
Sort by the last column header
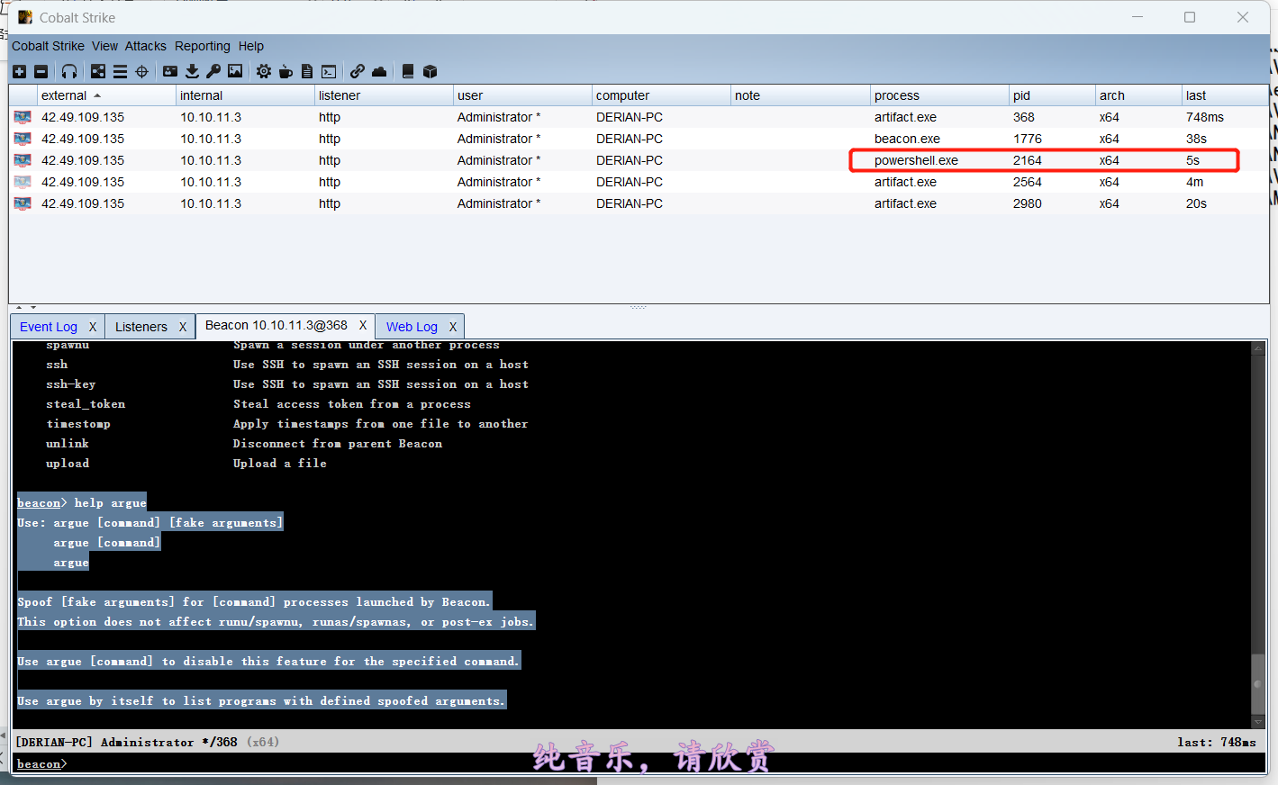point(1225,95)
